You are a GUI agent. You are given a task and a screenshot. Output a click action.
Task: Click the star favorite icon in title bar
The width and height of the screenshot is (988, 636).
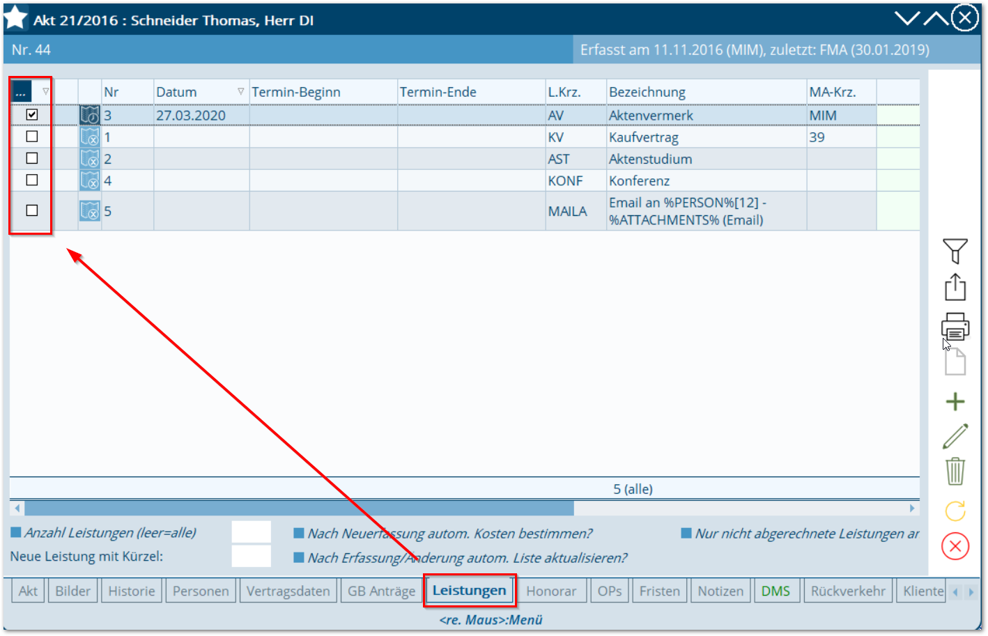coord(15,18)
